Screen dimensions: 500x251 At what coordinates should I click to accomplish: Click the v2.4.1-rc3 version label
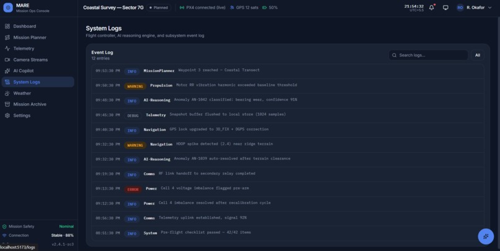(63, 244)
